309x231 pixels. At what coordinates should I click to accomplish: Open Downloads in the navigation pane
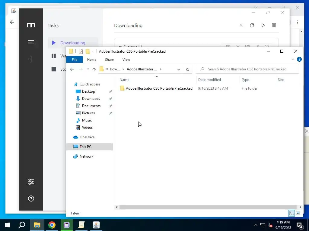tap(91, 99)
